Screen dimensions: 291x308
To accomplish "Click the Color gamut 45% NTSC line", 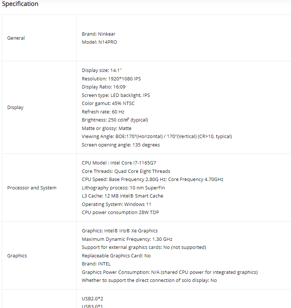I will pos(108,104).
